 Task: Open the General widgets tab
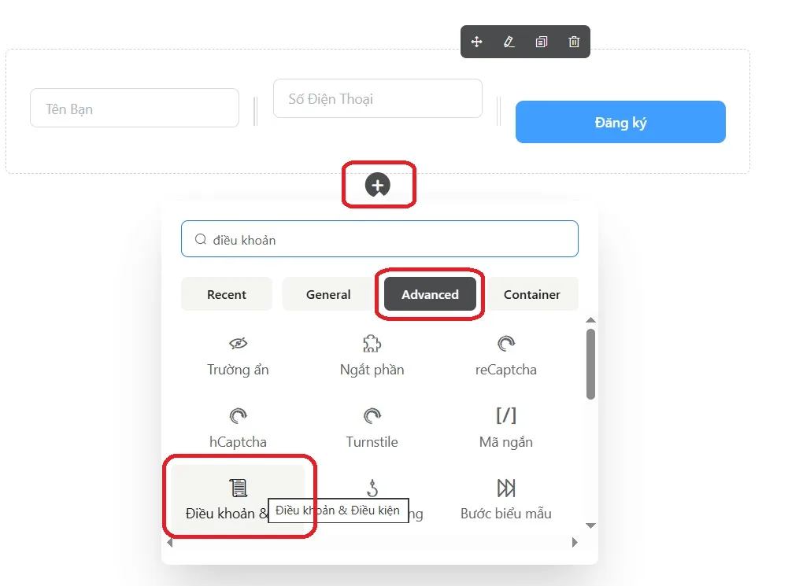point(328,294)
